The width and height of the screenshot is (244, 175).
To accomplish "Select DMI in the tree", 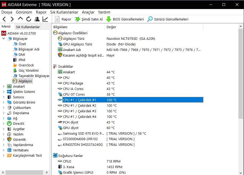I will pyautogui.click(x=22, y=54).
